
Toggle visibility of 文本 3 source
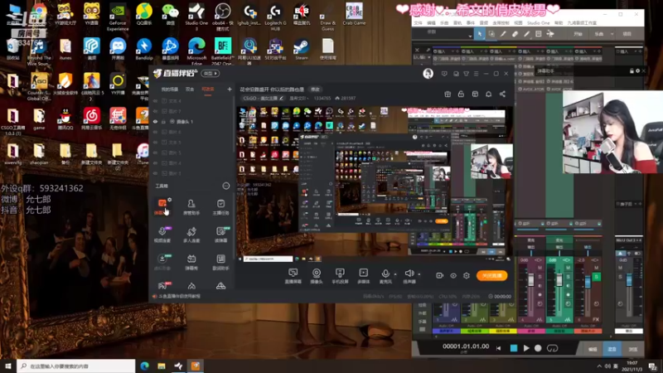coord(155,142)
